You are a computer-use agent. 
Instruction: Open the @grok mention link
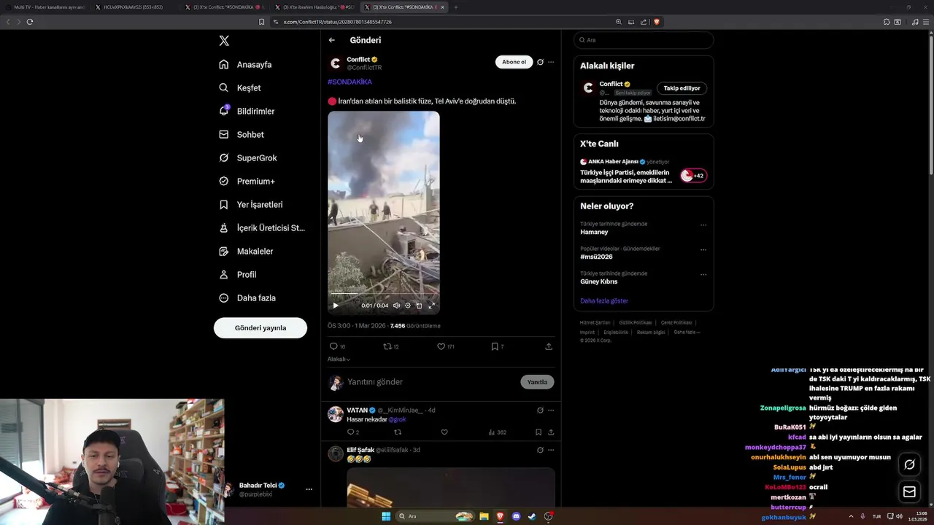click(397, 419)
